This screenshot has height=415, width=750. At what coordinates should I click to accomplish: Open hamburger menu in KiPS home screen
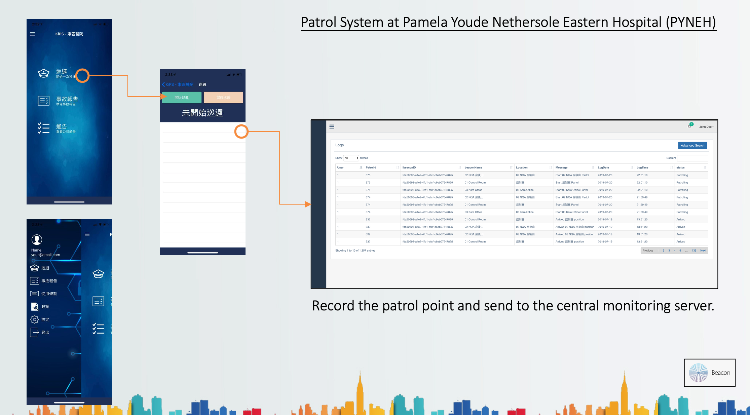pos(33,34)
